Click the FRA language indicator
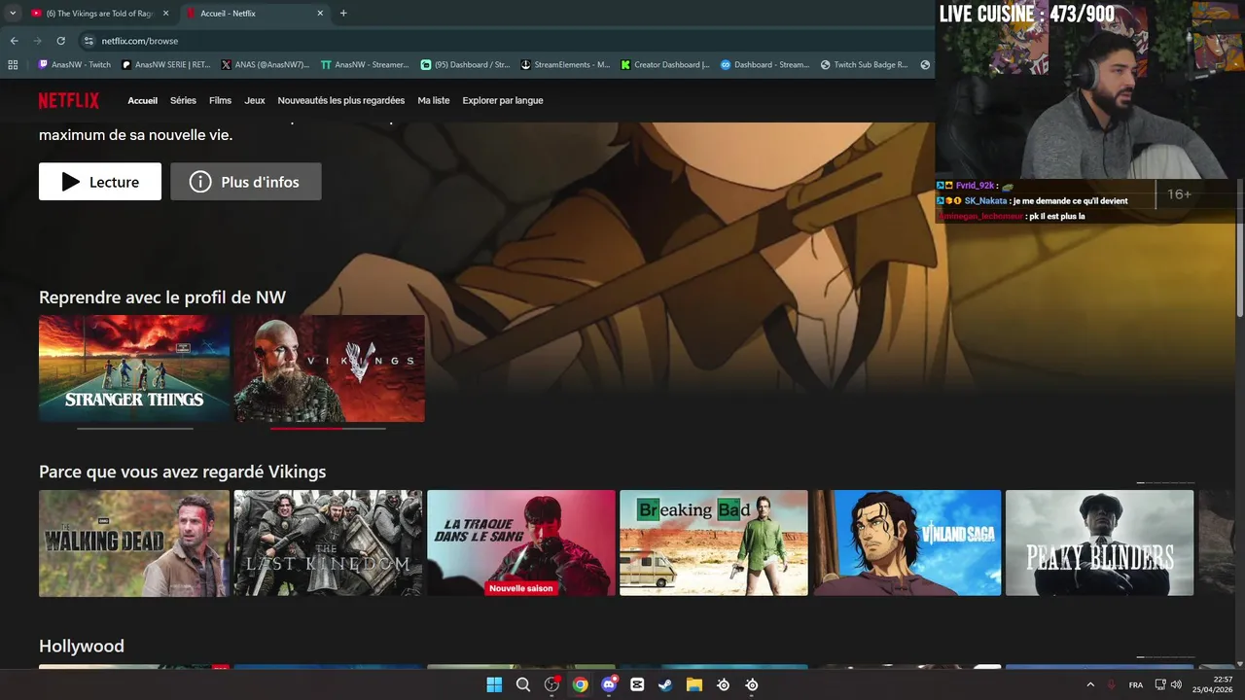 coord(1136,684)
